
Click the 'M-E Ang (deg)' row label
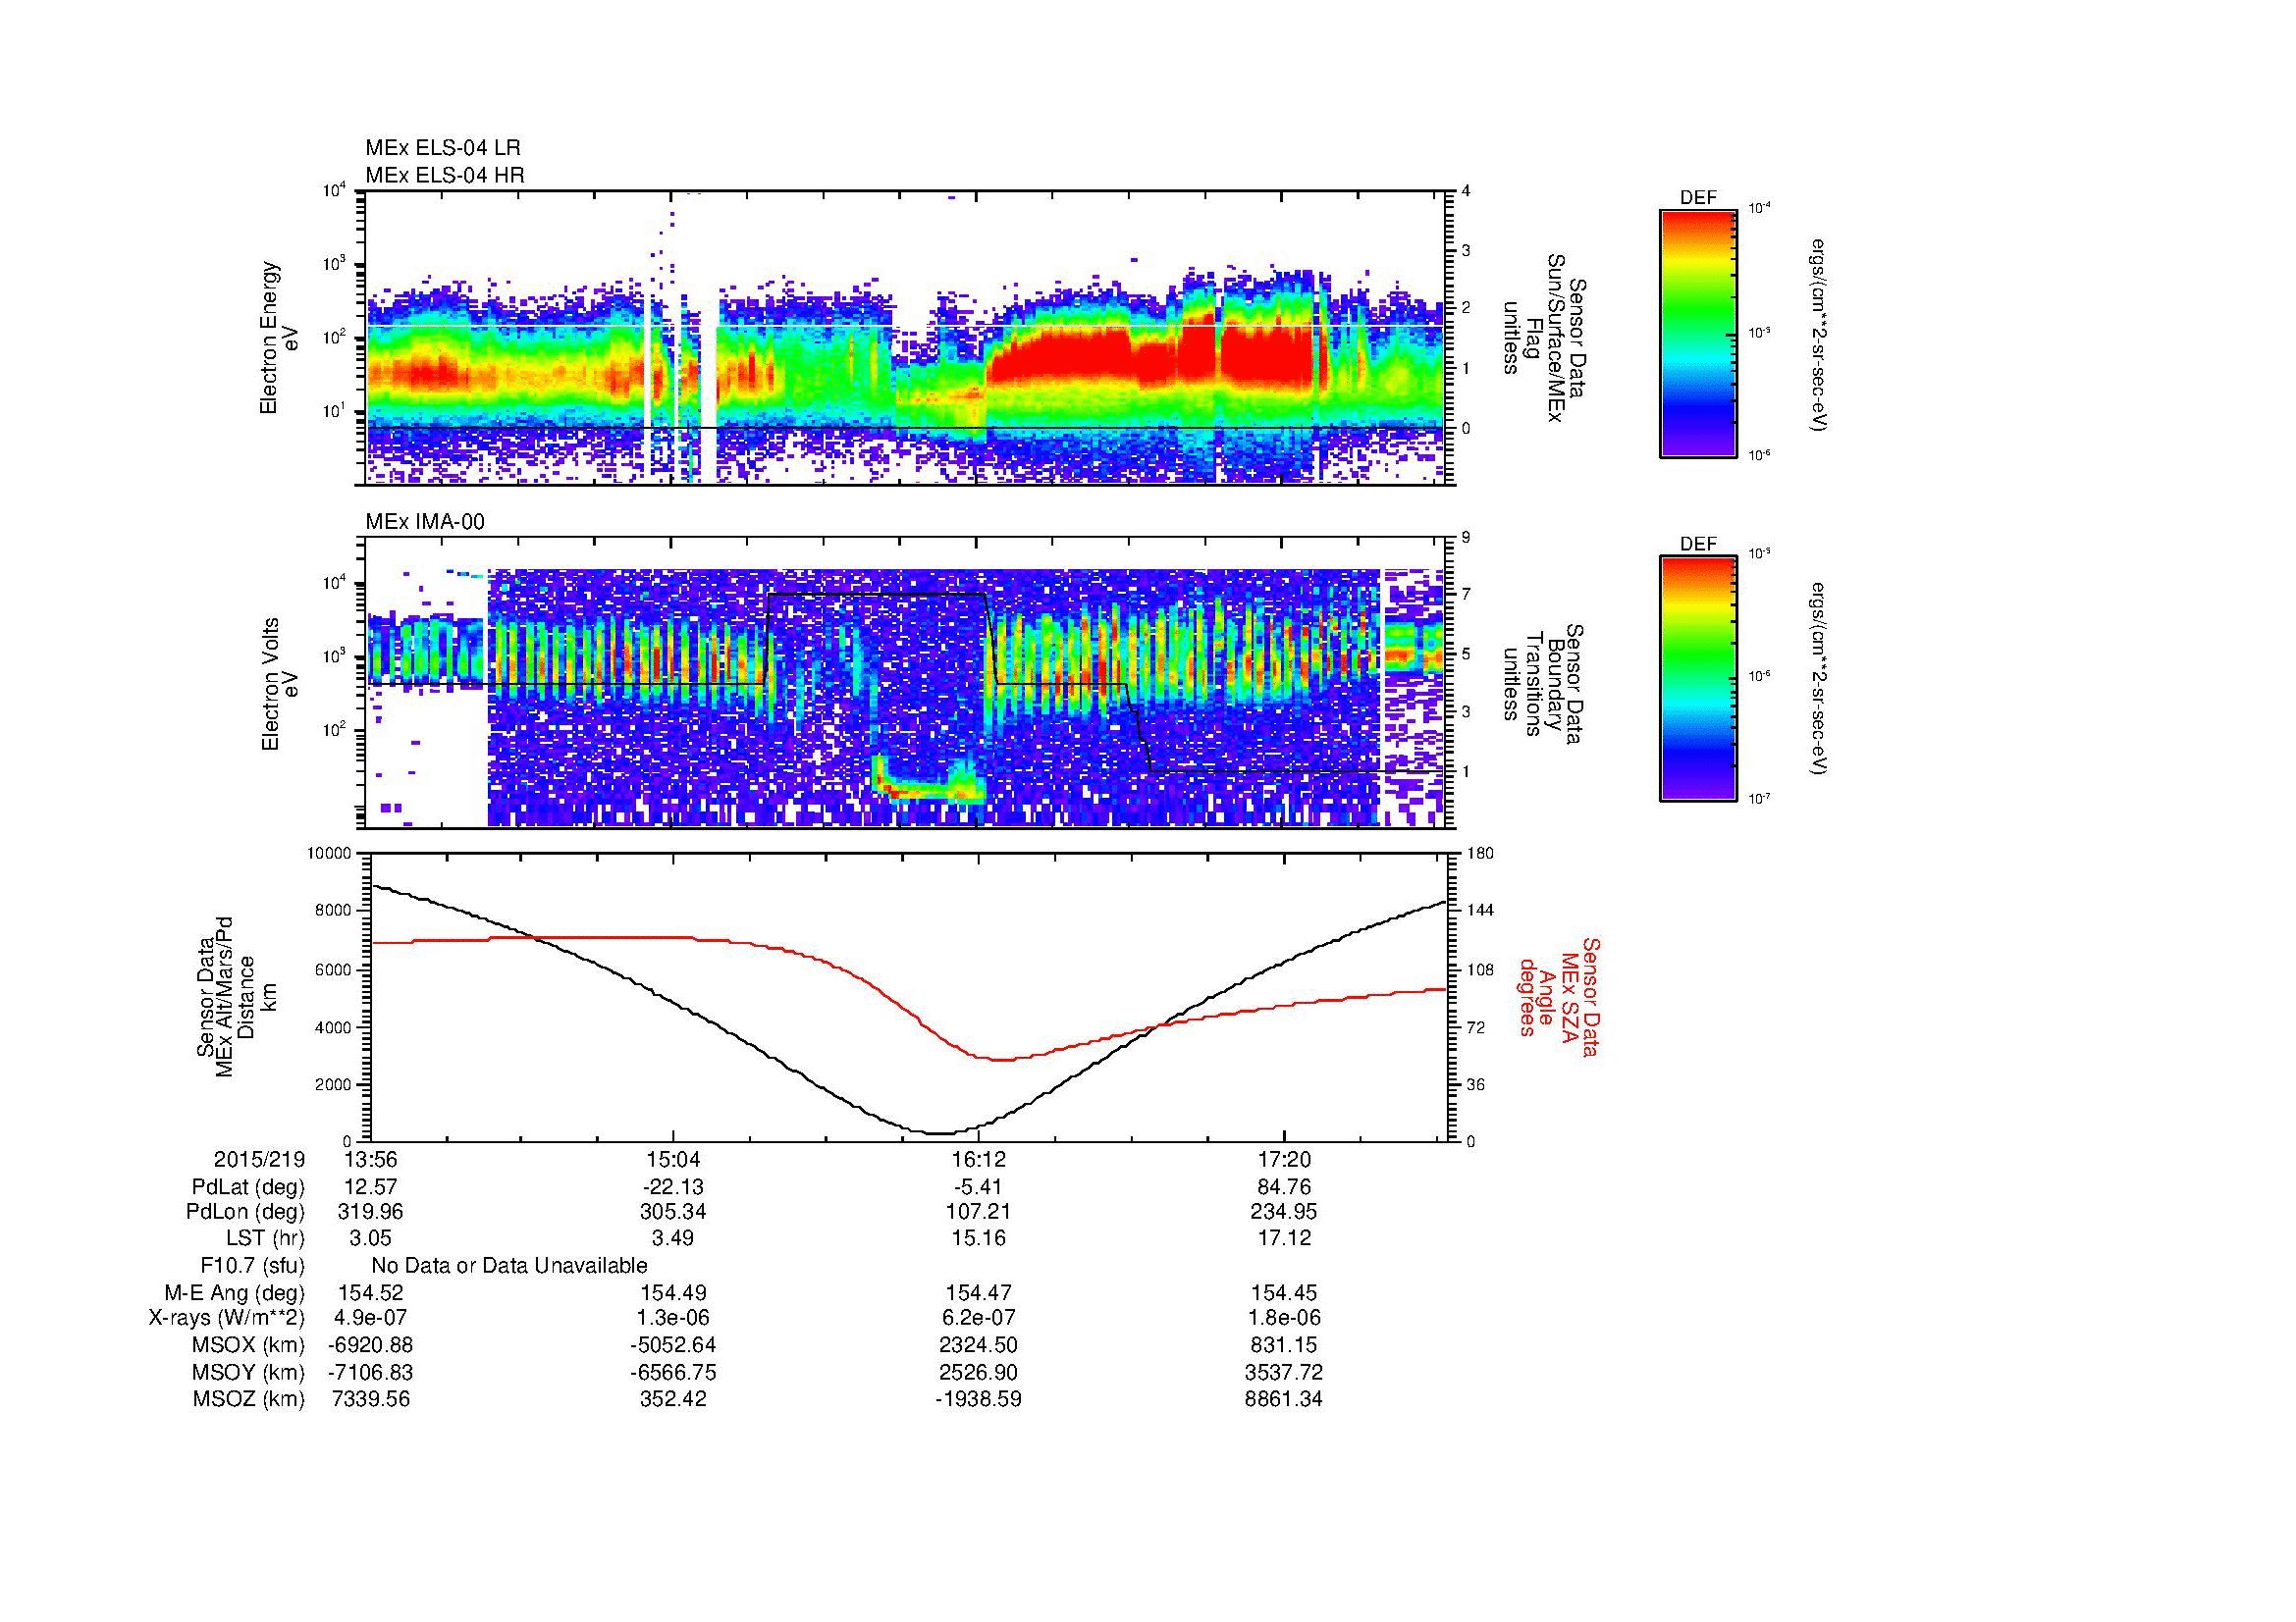click(234, 1292)
